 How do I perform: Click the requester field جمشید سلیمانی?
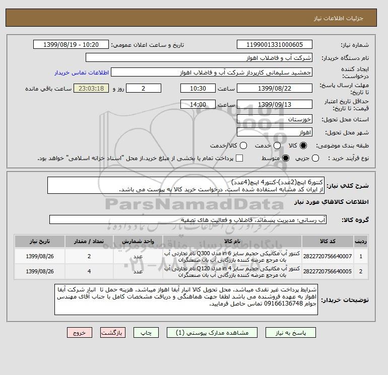pos(212,72)
